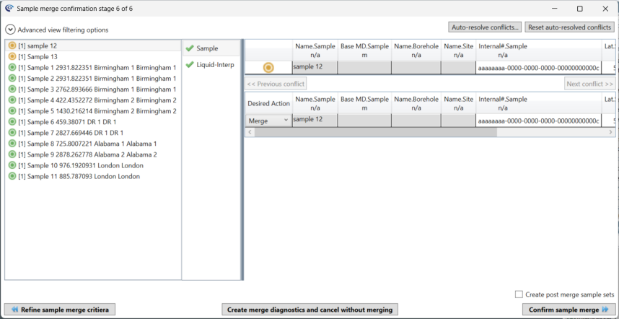Go back with Refine sample merge criteria

pos(59,310)
